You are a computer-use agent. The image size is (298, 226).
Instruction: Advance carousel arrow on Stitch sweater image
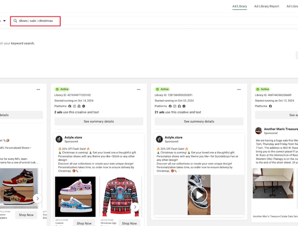pyautogui.click(x=135, y=207)
